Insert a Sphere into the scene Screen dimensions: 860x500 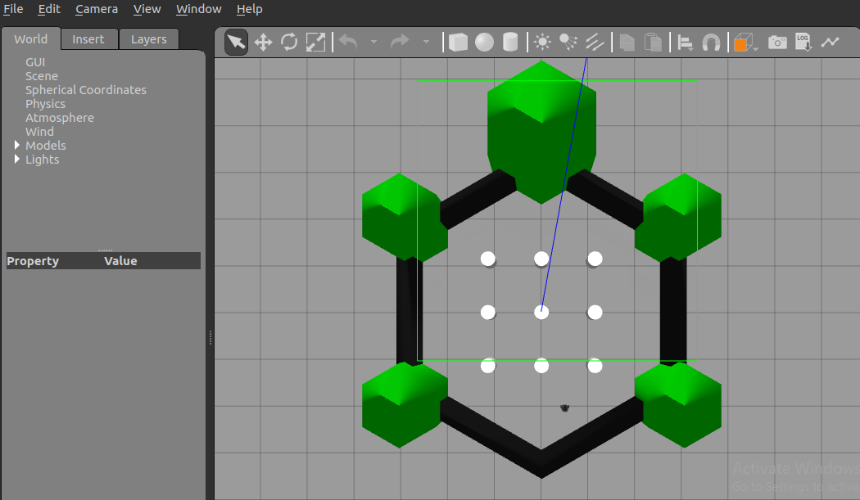coord(484,41)
